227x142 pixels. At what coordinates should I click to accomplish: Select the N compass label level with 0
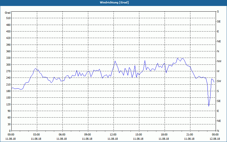(x=218, y=131)
